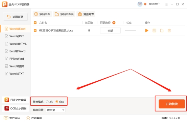Select the Word转PPT conversion mode
187x122 pixels.
(x=15, y=36)
